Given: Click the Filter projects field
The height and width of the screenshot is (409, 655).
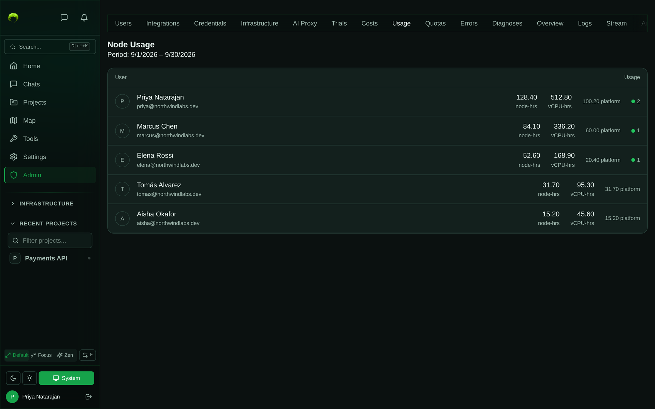Looking at the screenshot, I should tap(50, 240).
